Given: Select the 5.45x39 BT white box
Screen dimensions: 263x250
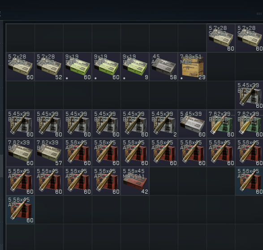Looking at the screenshot, I should coord(192,124).
